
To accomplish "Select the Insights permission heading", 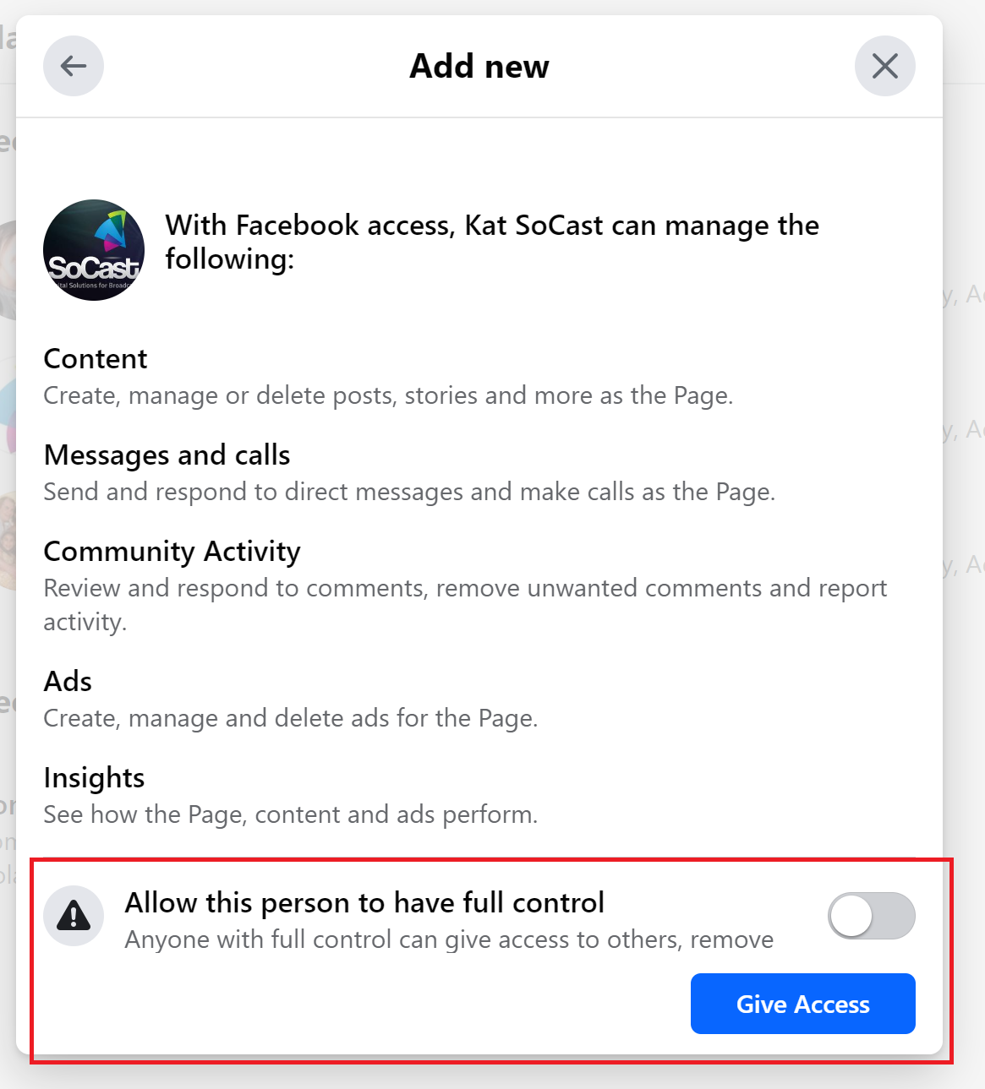I will 94,777.
